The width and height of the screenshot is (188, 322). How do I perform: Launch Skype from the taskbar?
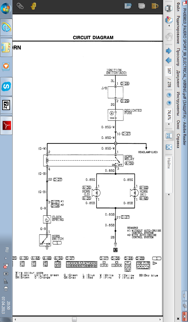(x=6, y=86)
